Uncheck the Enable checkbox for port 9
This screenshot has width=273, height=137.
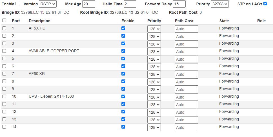123,89
